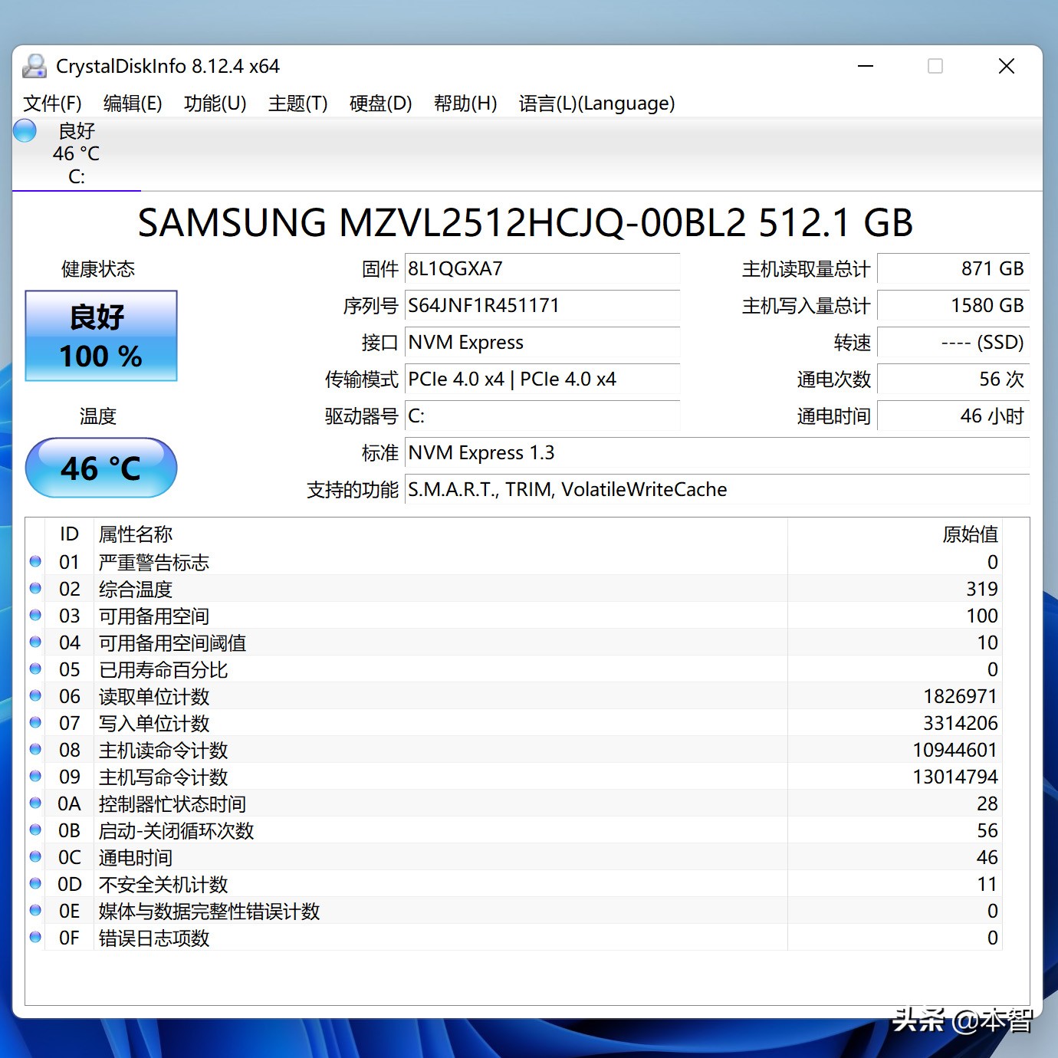
Task: Select the 控制器忙状态时间 attribute name
Action: (x=172, y=803)
